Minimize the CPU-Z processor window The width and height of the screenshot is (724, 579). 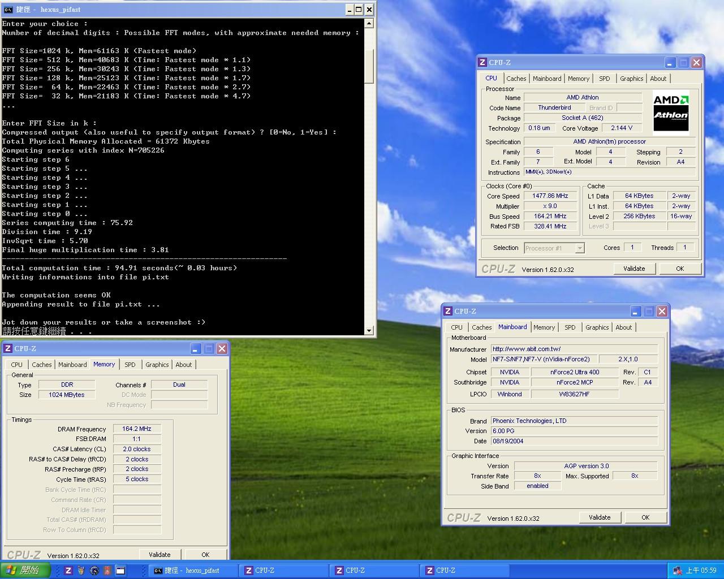(x=670, y=62)
